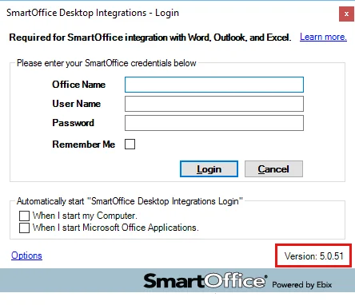Open the Options link
The width and height of the screenshot is (355, 305).
click(x=26, y=255)
